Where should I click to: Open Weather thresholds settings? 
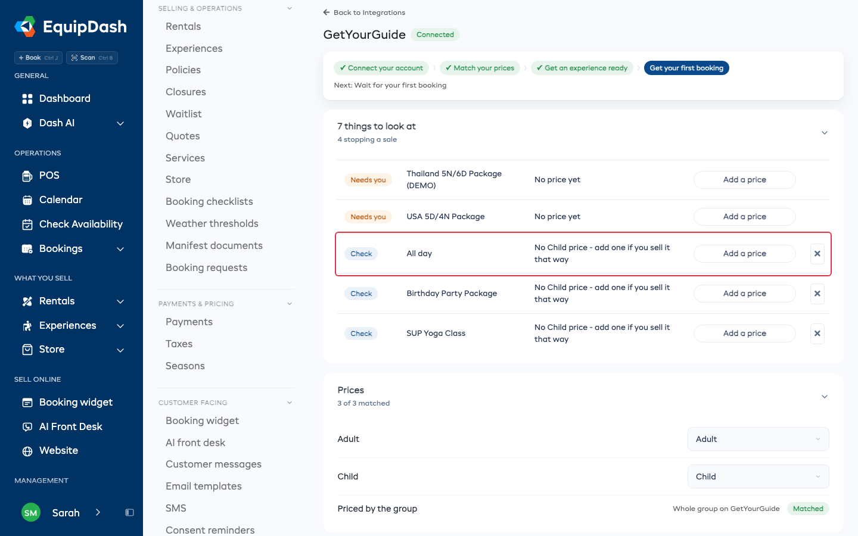pos(212,224)
